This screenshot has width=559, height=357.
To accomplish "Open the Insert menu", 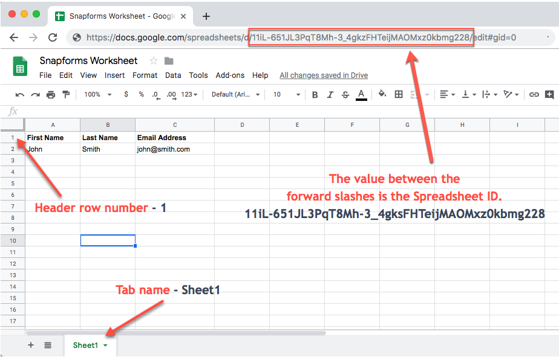I will (x=114, y=76).
